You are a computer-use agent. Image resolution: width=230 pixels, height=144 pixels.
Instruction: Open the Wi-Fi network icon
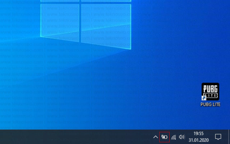pyautogui.click(x=174, y=137)
